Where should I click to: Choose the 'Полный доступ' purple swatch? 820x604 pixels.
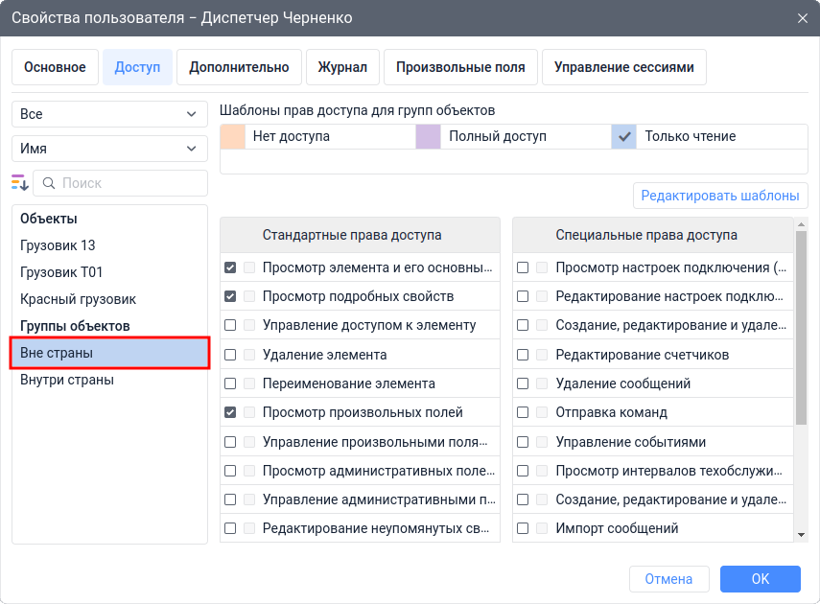pos(428,137)
